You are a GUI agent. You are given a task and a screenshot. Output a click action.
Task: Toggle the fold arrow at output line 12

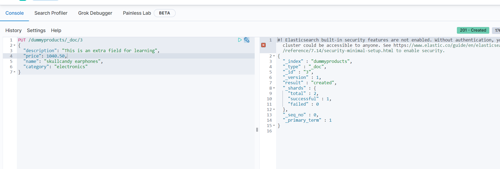click(274, 110)
